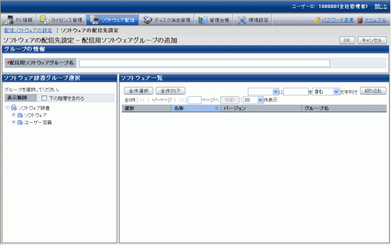Go to first page with << icon

tap(142, 99)
